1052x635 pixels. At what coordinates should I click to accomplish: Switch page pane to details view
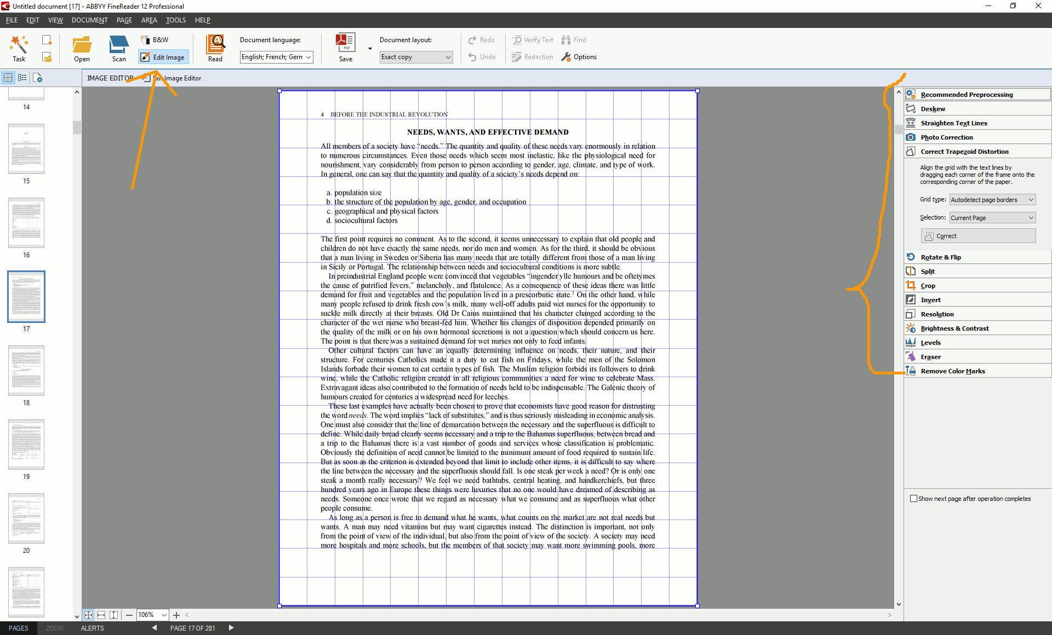(x=22, y=78)
